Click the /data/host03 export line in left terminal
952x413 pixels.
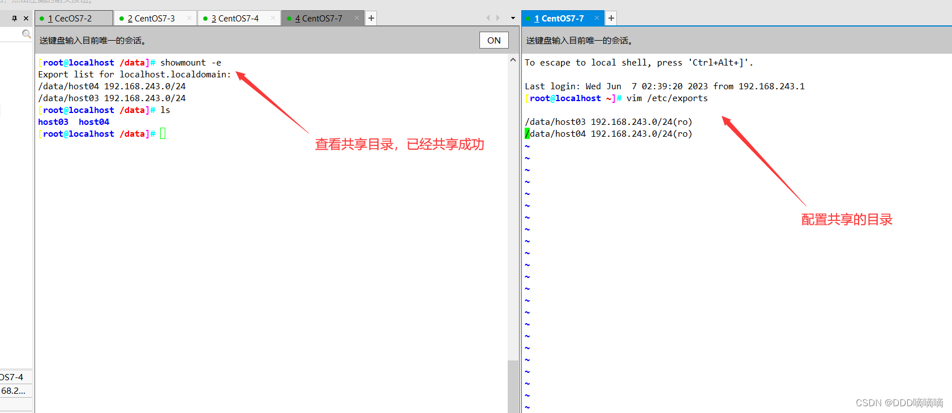point(112,98)
